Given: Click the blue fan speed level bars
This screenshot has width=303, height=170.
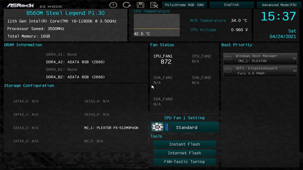Looking at the screenshot, I should click(x=166, y=127).
